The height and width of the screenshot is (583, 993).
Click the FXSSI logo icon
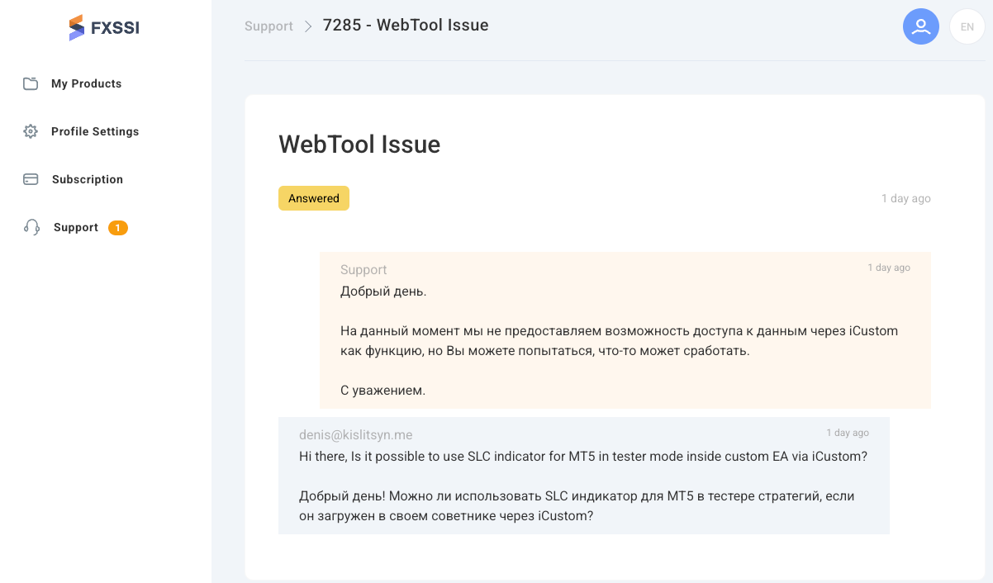[78, 27]
